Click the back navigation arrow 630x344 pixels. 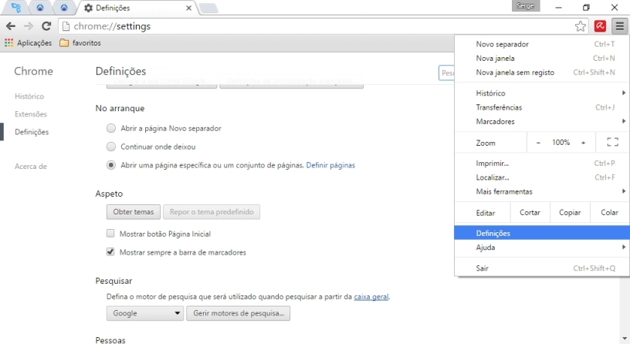11,26
